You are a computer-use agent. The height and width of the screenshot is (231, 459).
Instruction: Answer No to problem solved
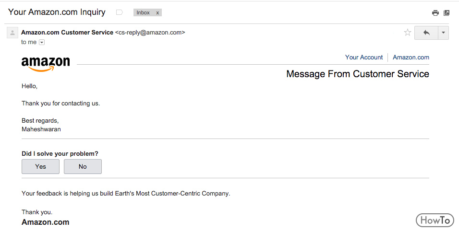pyautogui.click(x=83, y=166)
